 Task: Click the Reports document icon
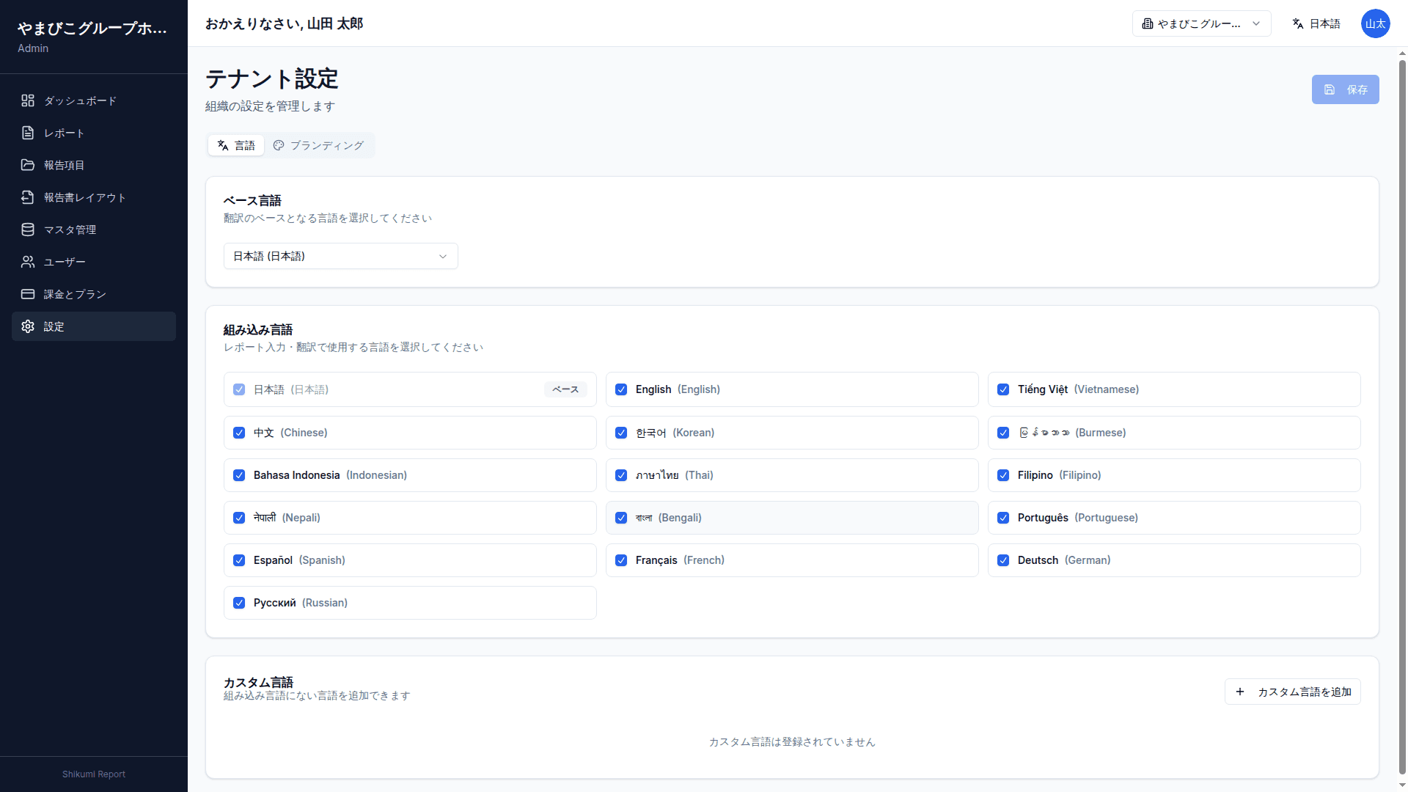point(28,133)
